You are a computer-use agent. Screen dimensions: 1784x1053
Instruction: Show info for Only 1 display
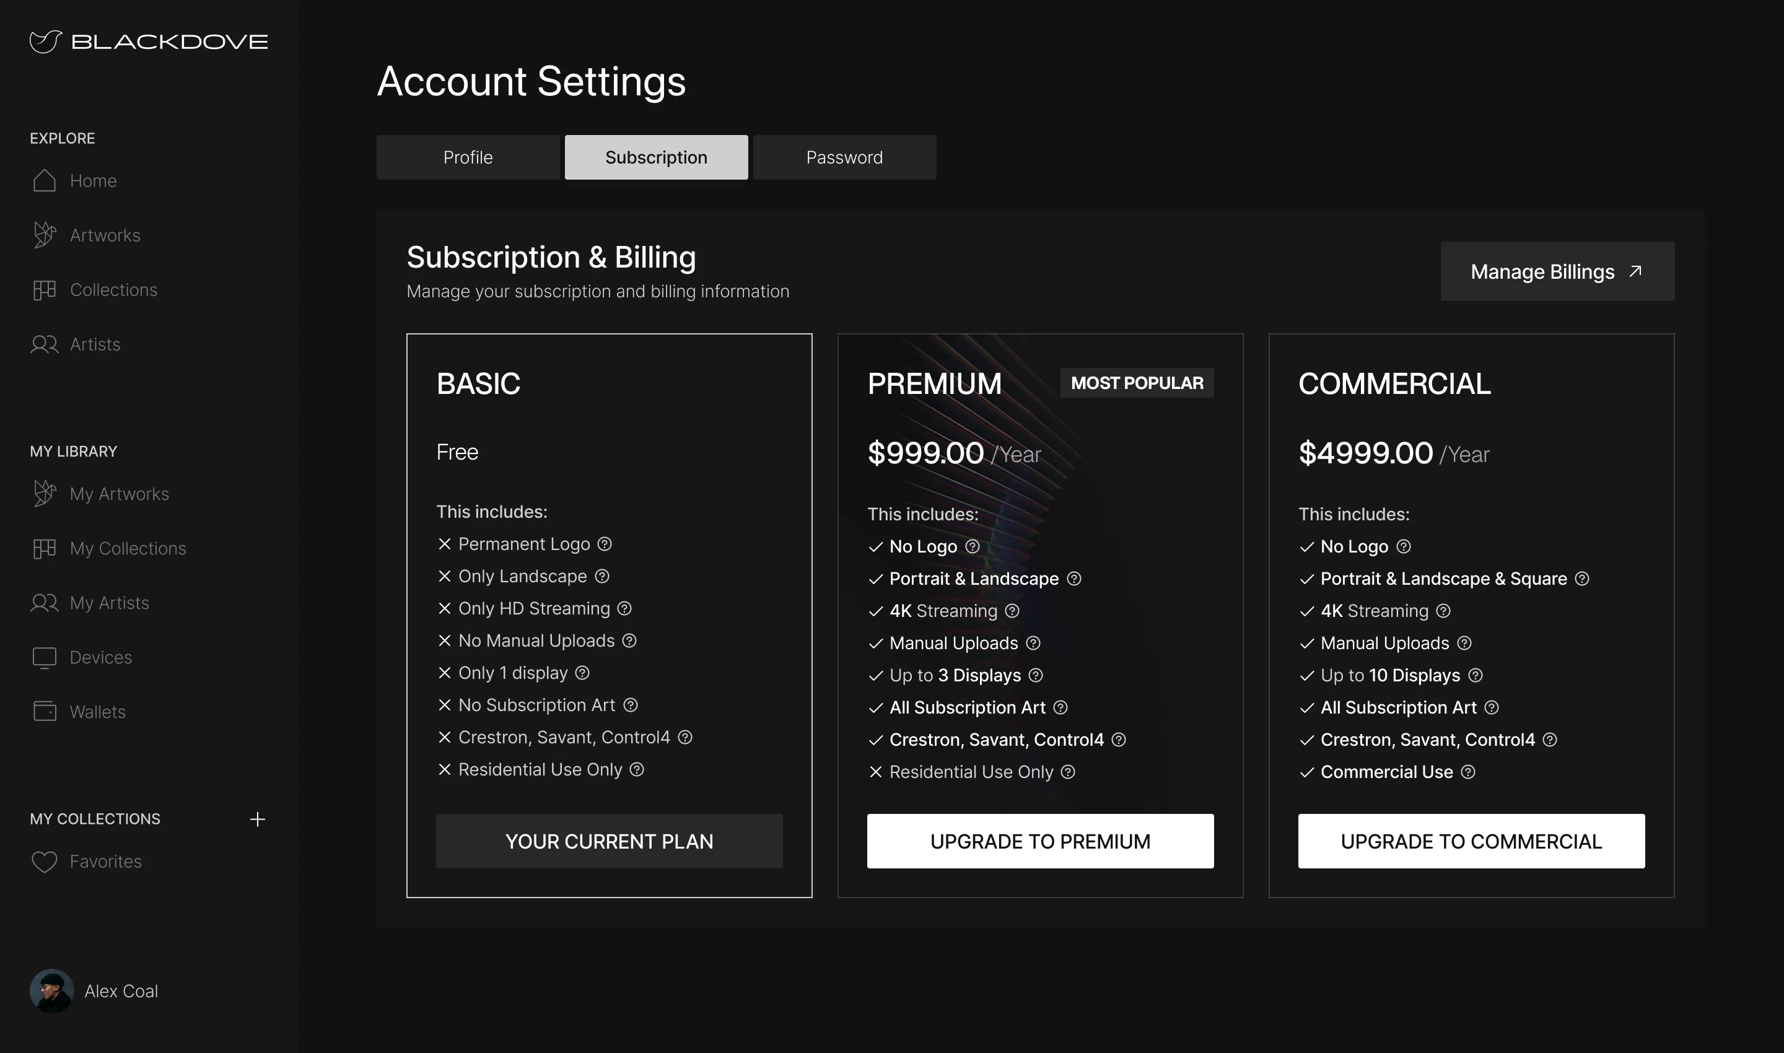[x=583, y=673]
